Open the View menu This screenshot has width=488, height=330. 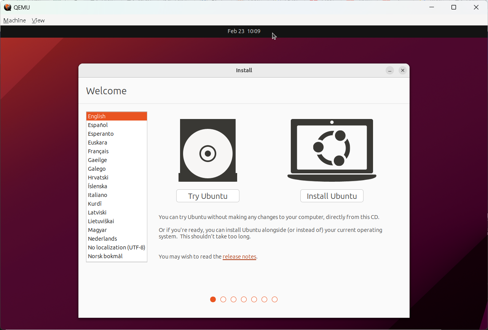(x=38, y=21)
